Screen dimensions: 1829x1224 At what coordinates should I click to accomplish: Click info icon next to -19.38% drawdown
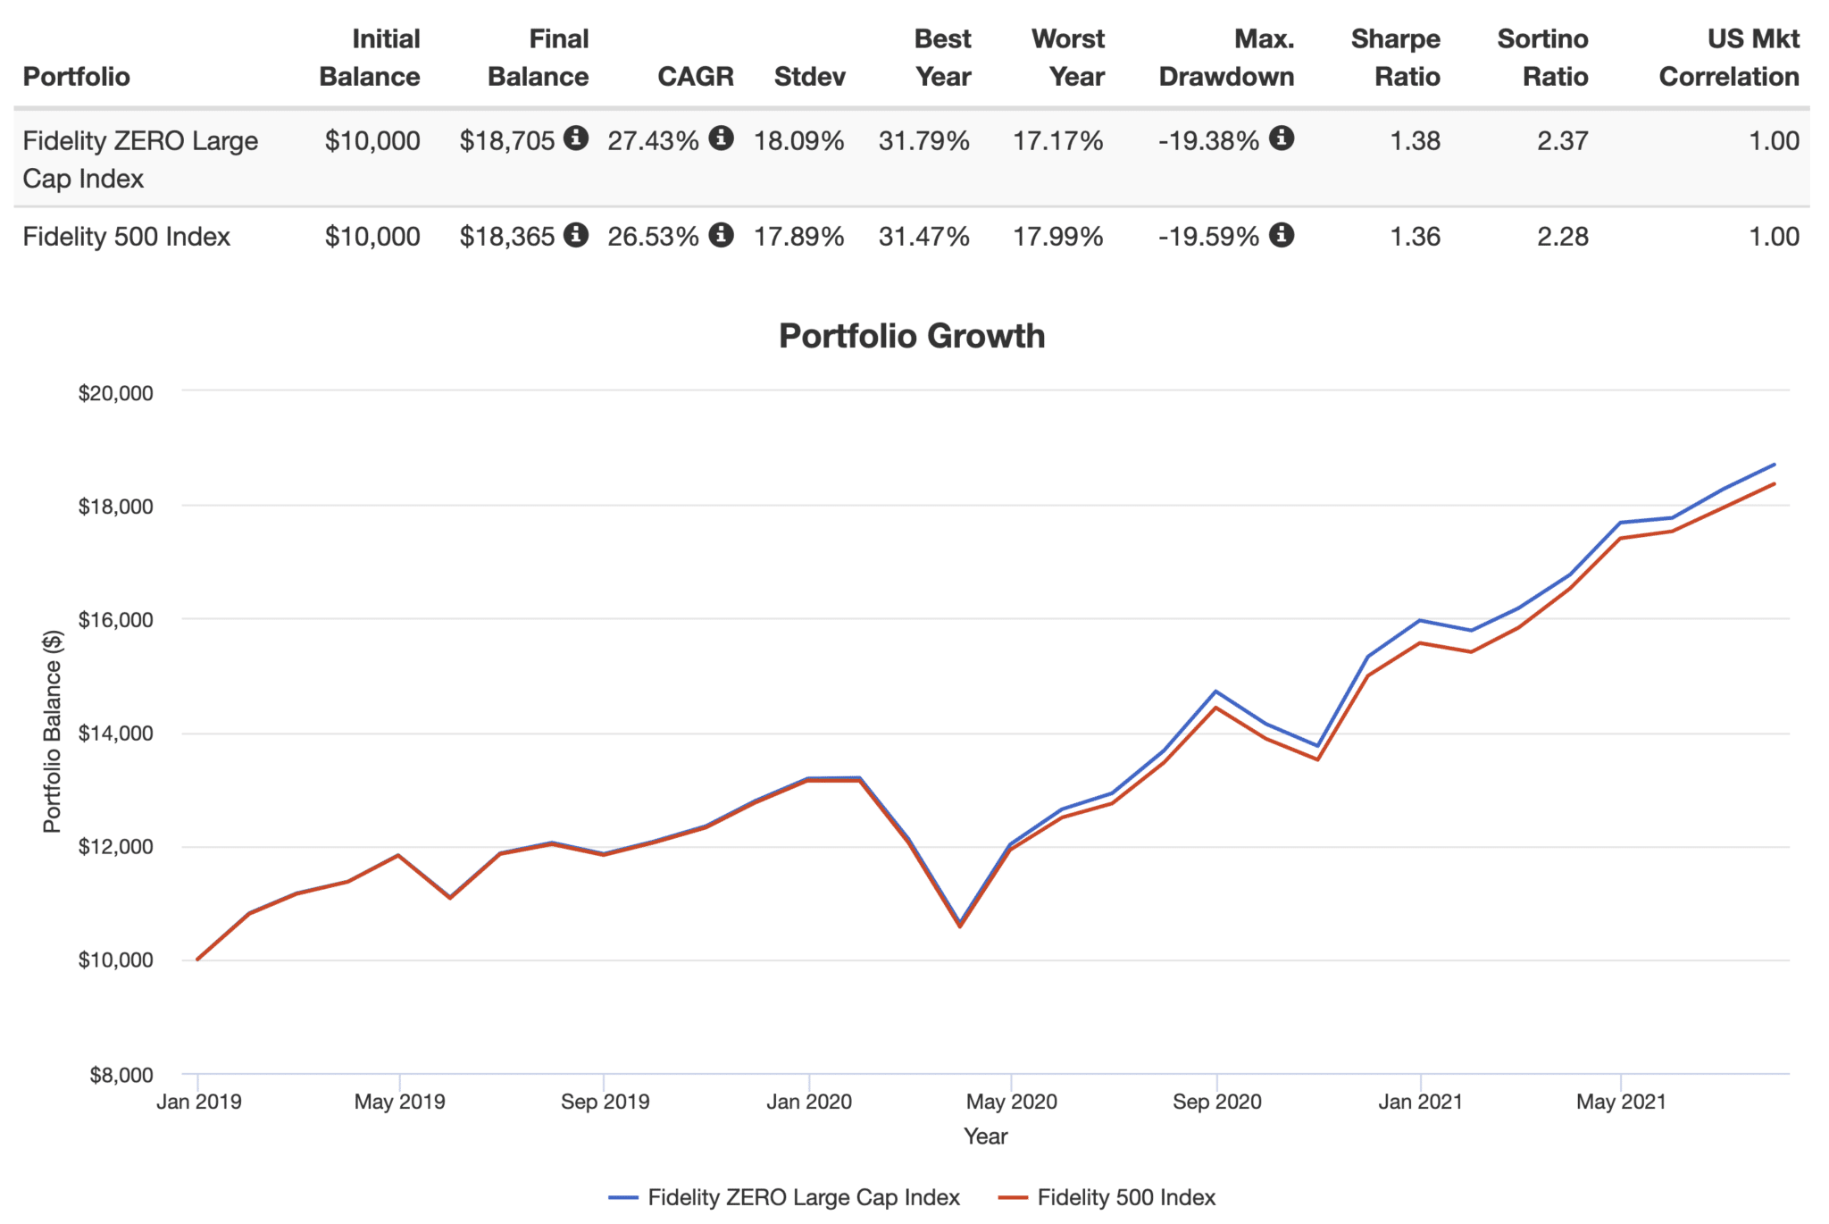coord(1282,138)
